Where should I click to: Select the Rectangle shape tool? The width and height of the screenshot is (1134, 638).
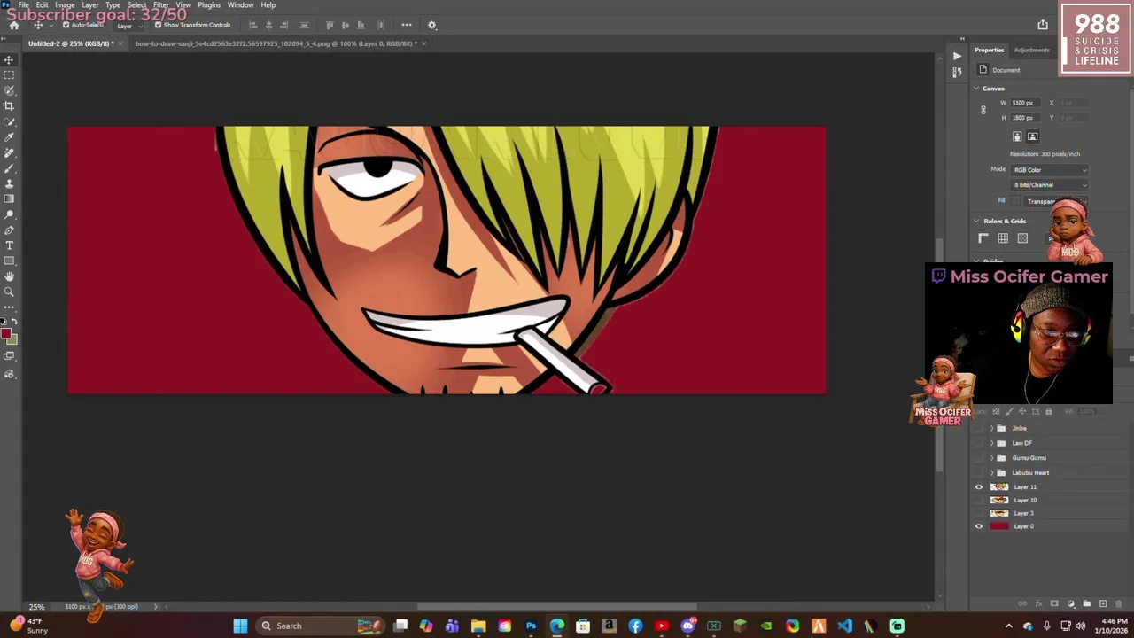pyautogui.click(x=9, y=261)
